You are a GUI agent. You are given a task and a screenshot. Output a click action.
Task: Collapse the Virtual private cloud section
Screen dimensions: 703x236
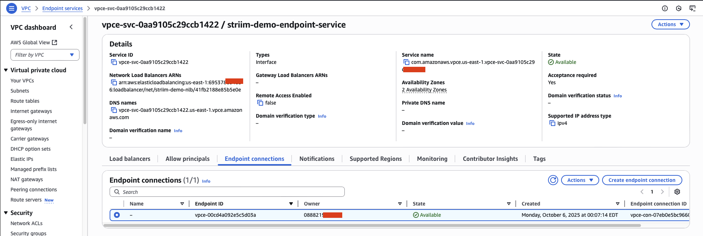(6, 70)
